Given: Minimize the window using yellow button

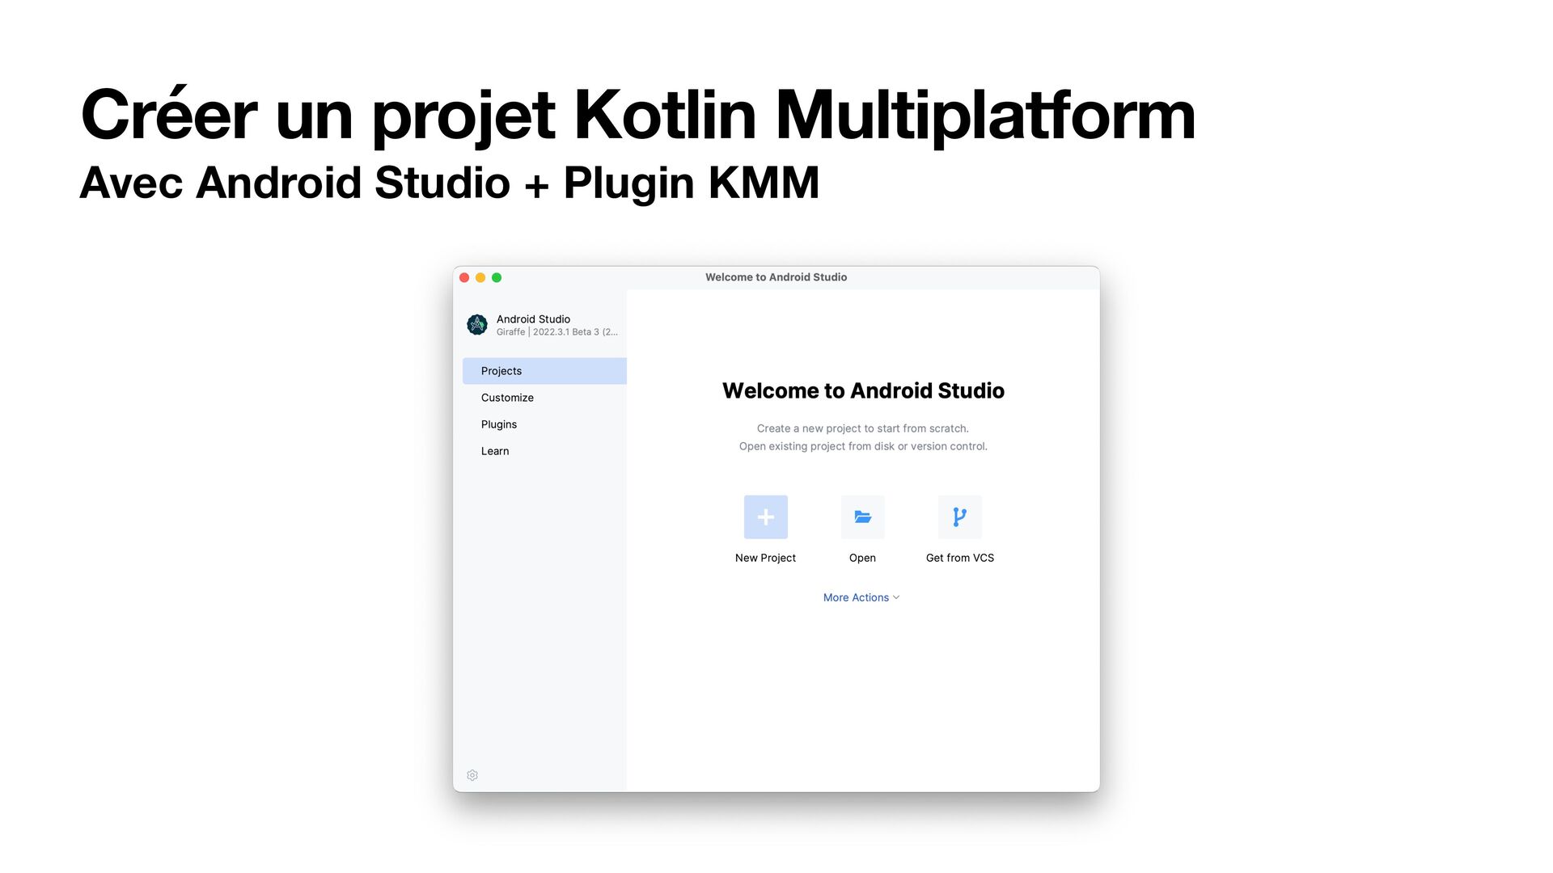Looking at the screenshot, I should pos(480,277).
